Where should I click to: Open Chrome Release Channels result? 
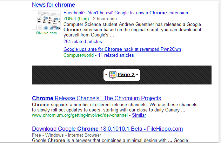96,98
